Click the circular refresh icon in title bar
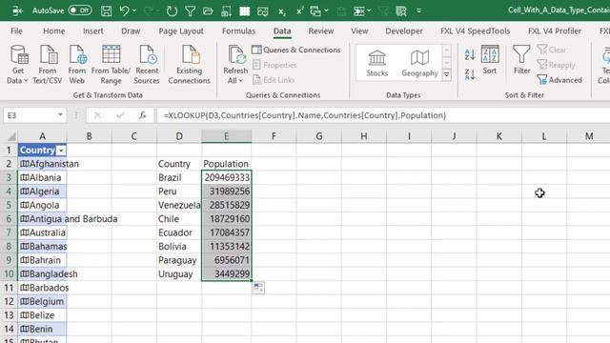Screen dimensions: 610x343 click(x=172, y=10)
